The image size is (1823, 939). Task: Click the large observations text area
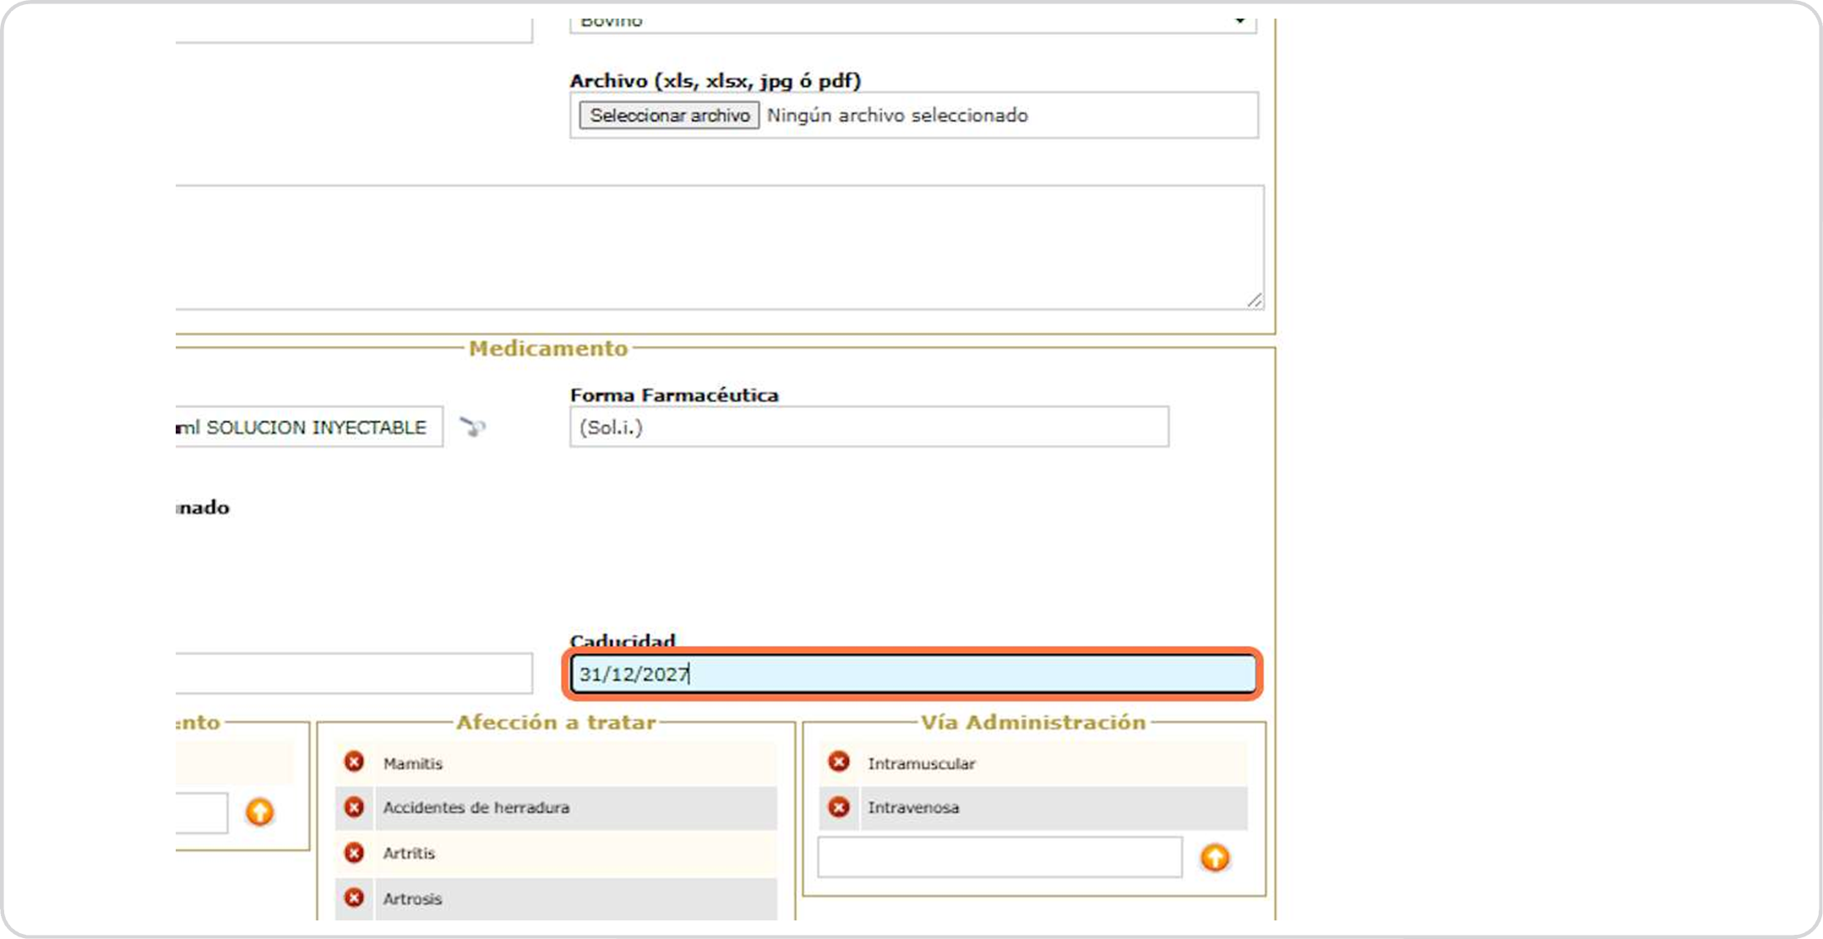[x=718, y=247]
